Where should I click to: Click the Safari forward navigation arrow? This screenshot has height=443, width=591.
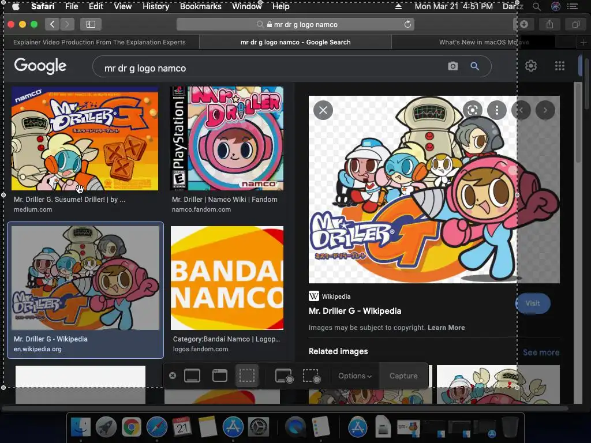pyautogui.click(x=67, y=24)
